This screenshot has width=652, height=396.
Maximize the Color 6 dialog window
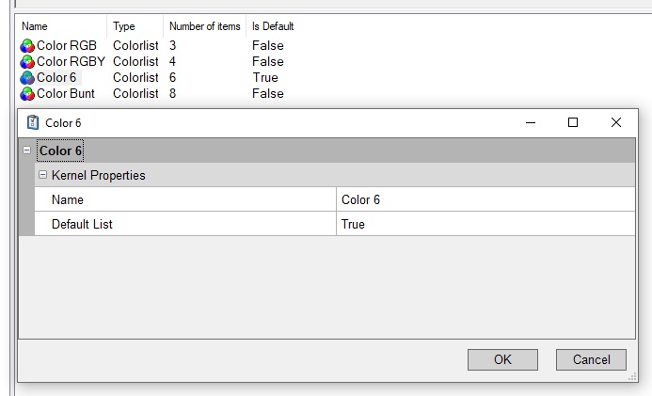[x=573, y=122]
